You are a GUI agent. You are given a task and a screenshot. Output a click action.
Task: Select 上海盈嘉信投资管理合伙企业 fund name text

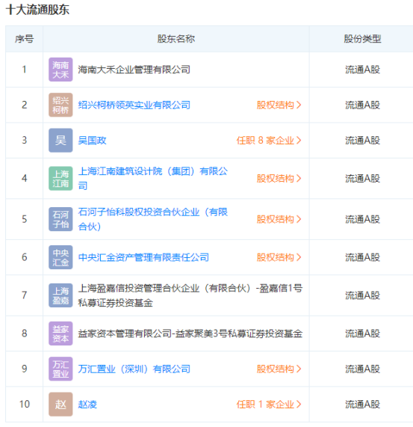point(190,295)
